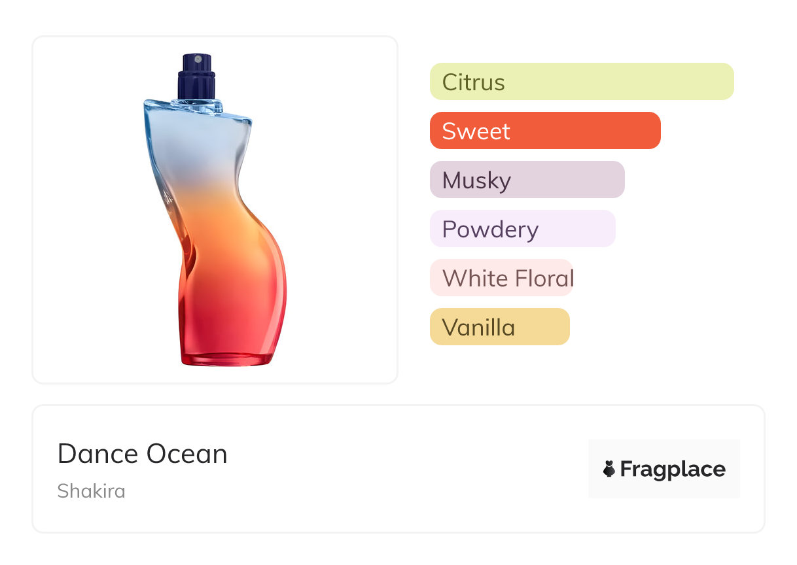Click the White Floral label text
The width and height of the screenshot is (797, 565).
pyautogui.click(x=508, y=279)
